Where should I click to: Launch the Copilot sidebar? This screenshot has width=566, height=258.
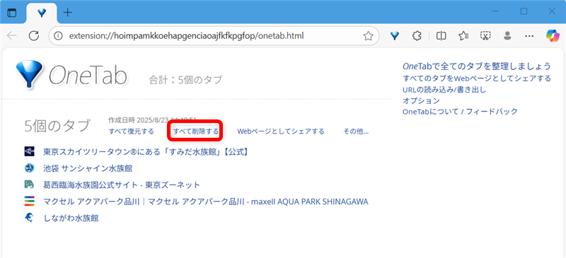coord(553,35)
